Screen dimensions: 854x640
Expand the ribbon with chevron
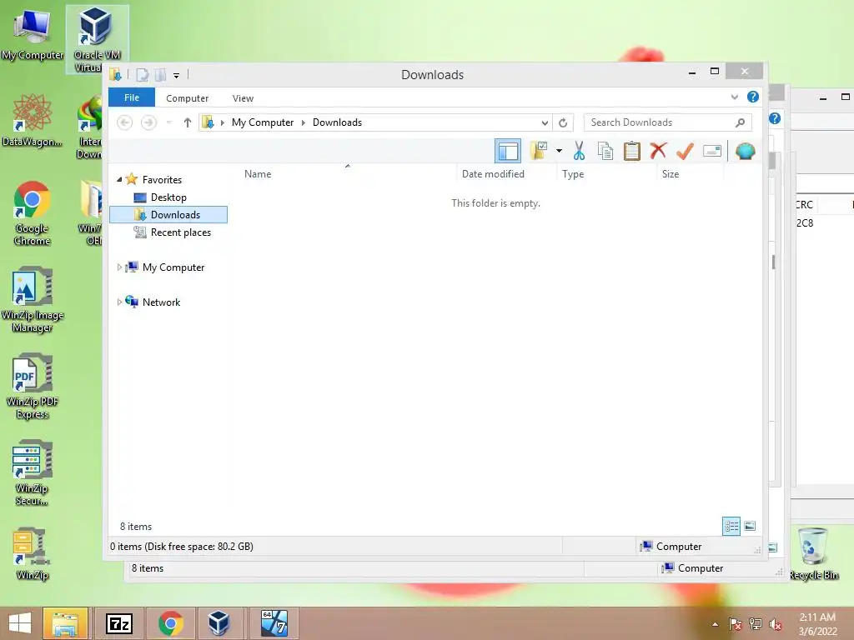tap(734, 97)
